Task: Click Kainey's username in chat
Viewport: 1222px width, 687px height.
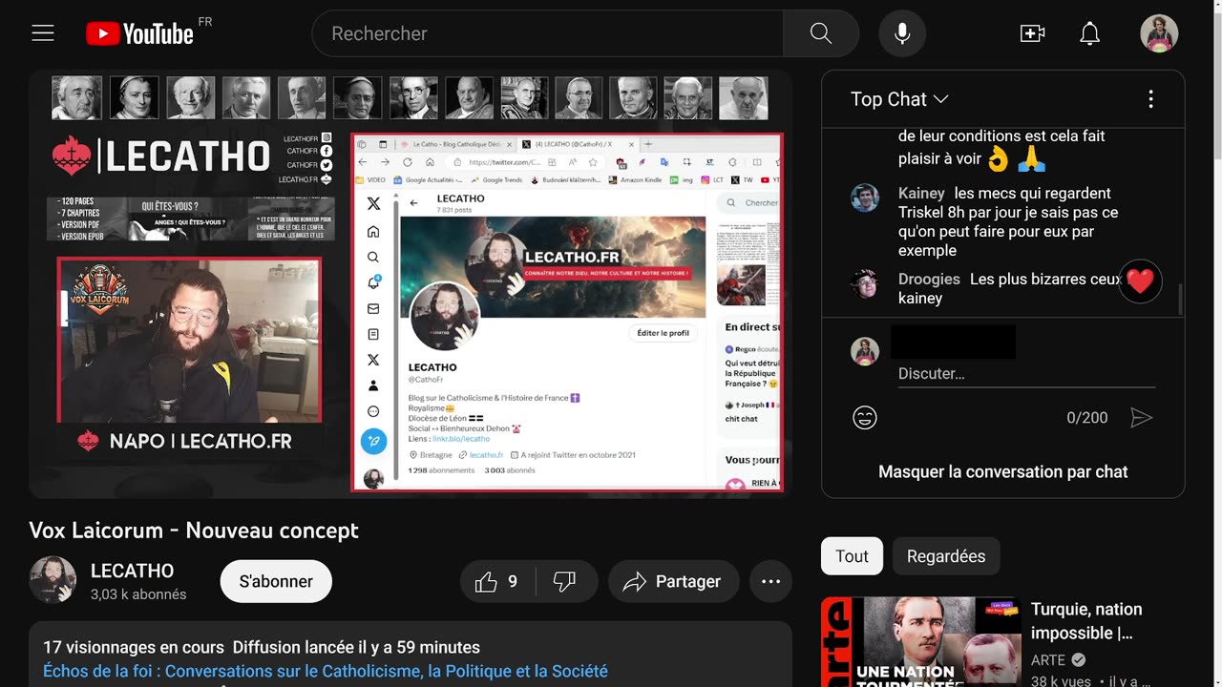Action: coord(921,193)
